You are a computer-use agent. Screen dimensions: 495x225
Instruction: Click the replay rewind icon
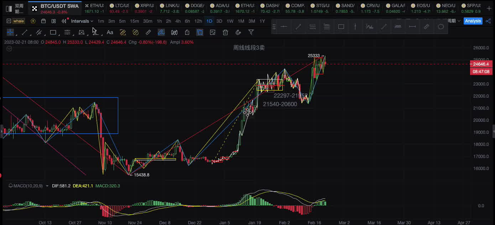click(x=64, y=21)
